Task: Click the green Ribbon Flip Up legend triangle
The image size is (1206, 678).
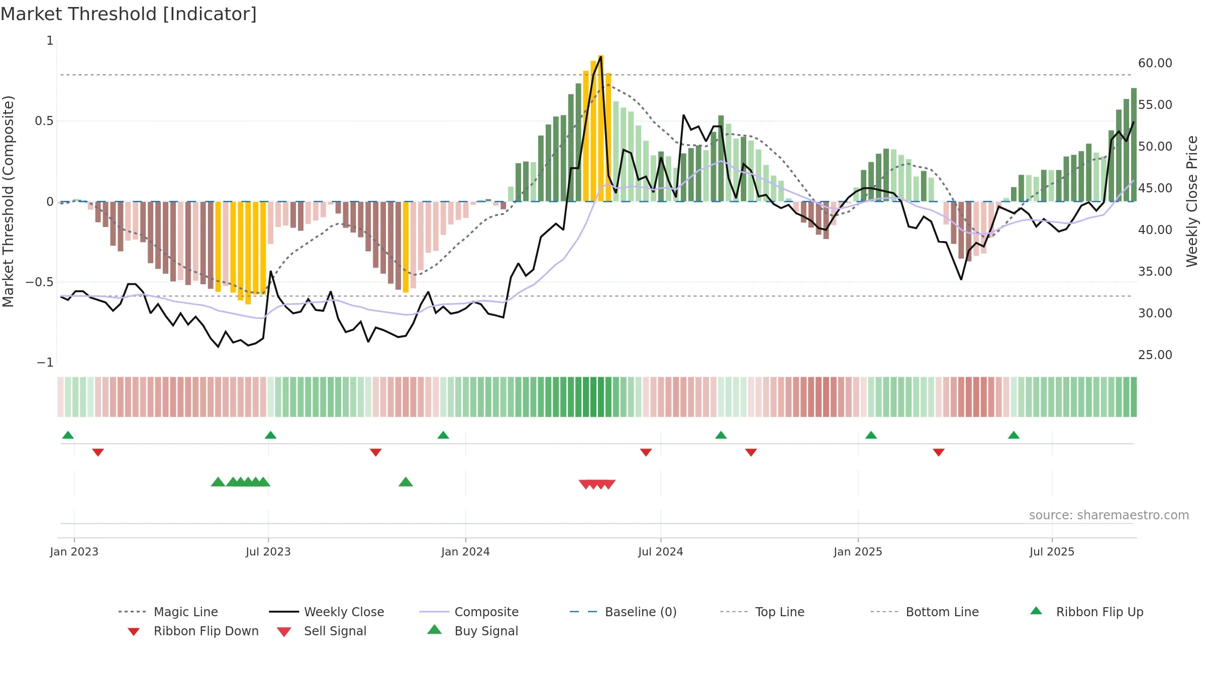Action: point(1036,611)
